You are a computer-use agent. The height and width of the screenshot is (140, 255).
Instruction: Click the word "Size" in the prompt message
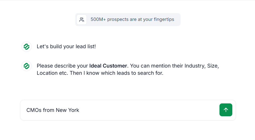(x=212, y=66)
